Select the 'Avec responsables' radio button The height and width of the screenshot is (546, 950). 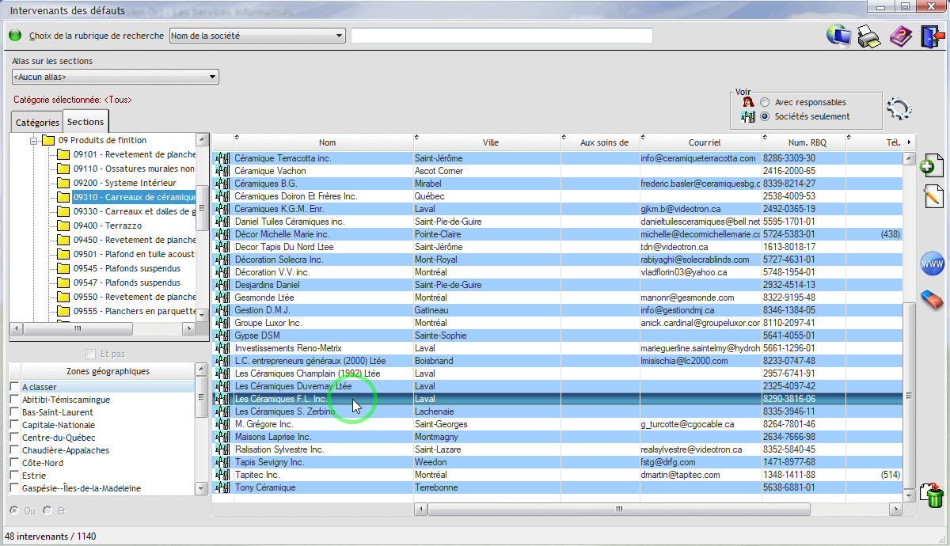[x=765, y=102]
